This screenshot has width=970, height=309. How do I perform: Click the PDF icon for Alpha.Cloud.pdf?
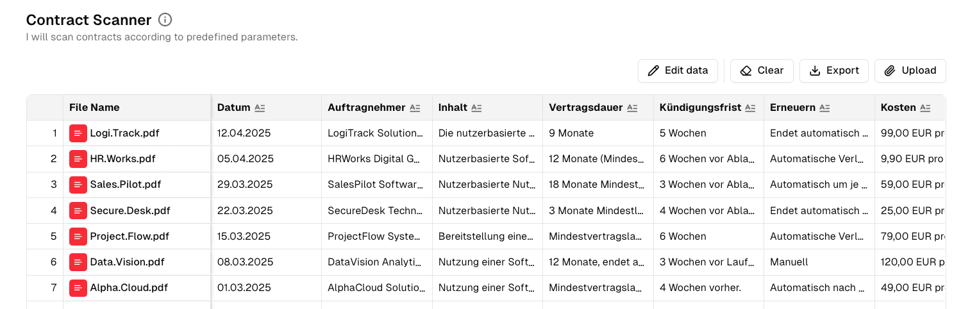tap(78, 287)
